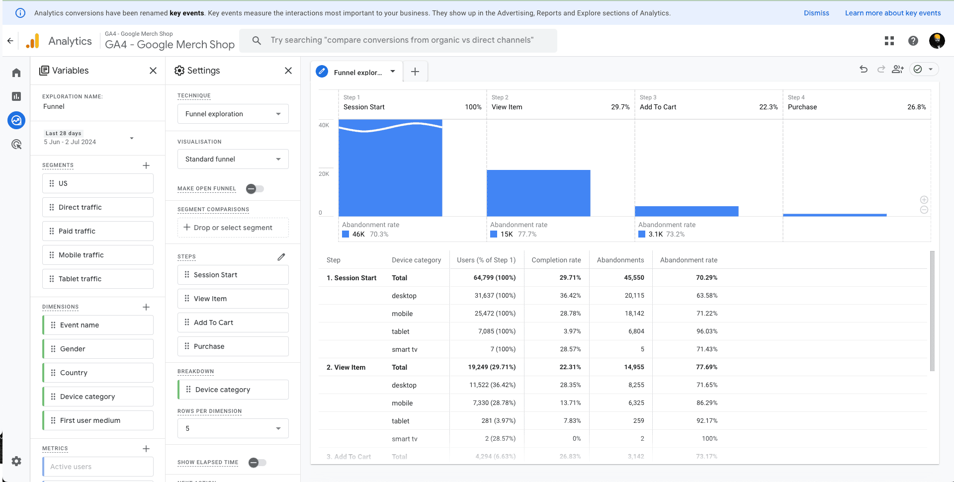The width and height of the screenshot is (954, 482).
Task: Select Paid traffic segment
Action: 98,231
